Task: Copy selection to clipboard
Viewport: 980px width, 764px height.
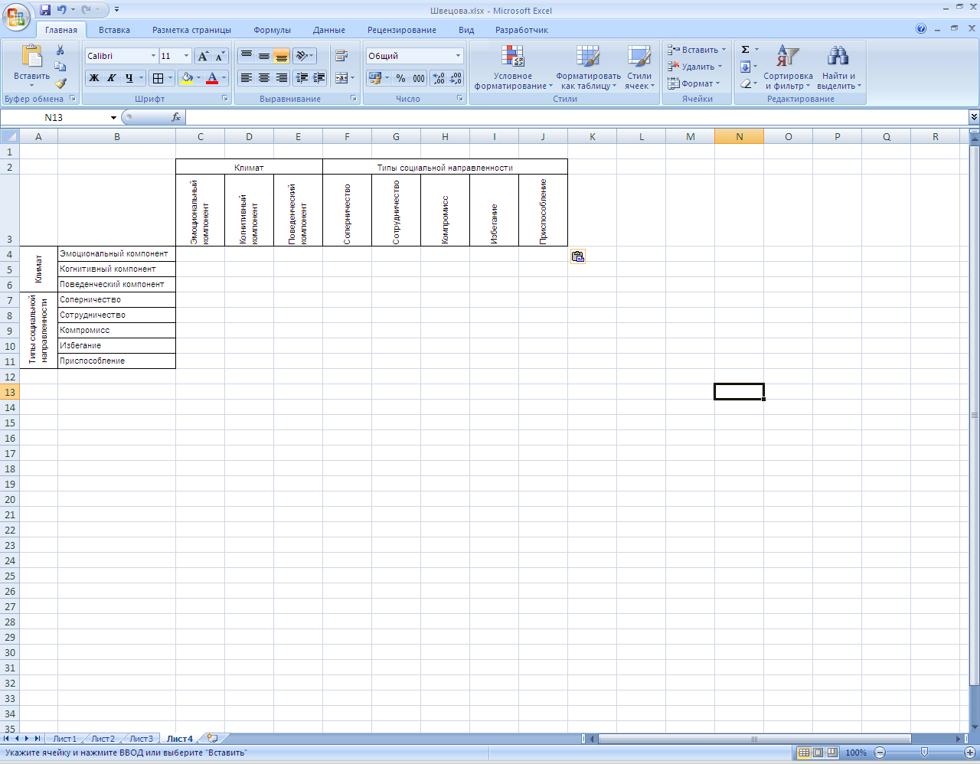Action: pyautogui.click(x=60, y=67)
